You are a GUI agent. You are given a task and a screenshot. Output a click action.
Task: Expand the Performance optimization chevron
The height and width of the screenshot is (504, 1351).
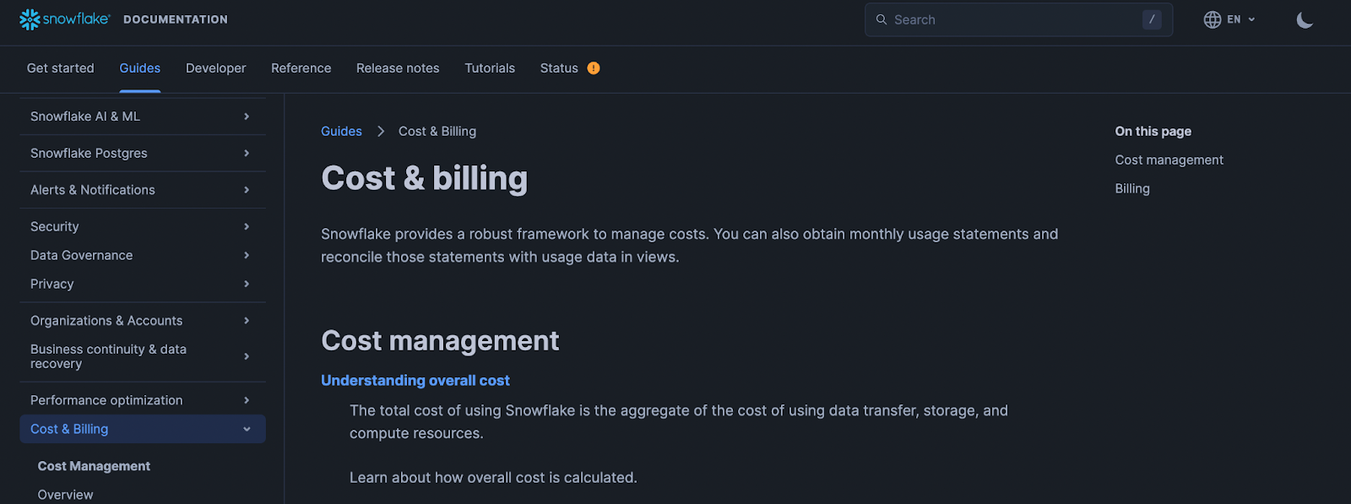(x=247, y=400)
